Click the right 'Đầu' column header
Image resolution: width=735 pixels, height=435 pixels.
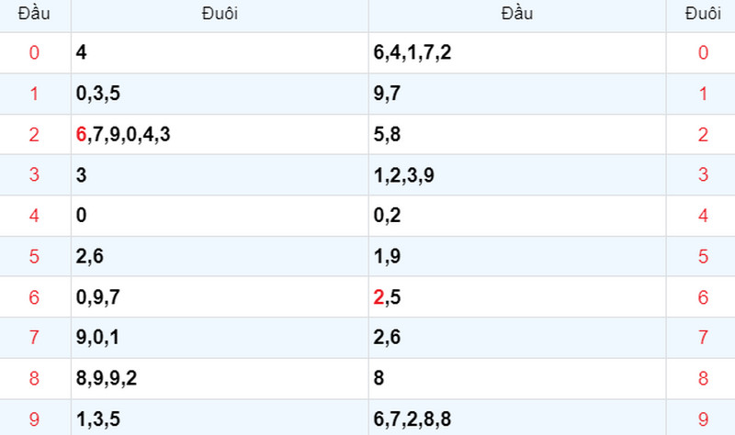517,14
